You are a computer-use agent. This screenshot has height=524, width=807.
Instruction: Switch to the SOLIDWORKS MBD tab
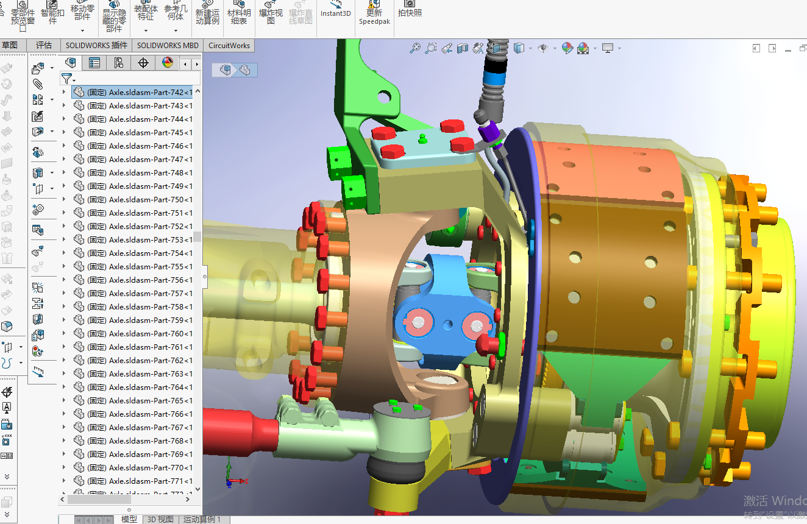[167, 45]
